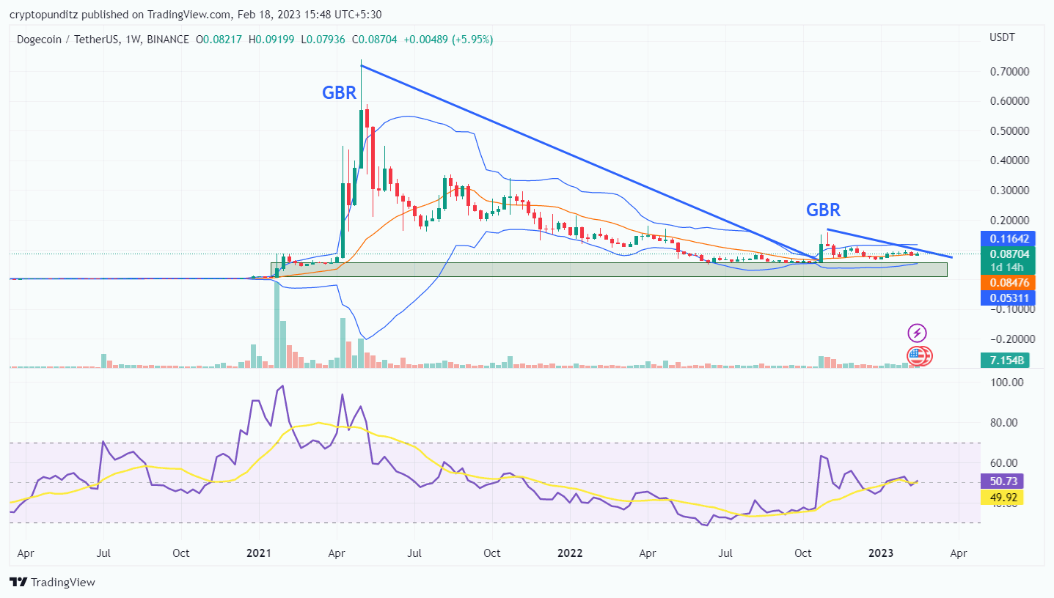This screenshot has height=598, width=1054.
Task: Click the 1d 14h countdown label
Action: [1006, 267]
